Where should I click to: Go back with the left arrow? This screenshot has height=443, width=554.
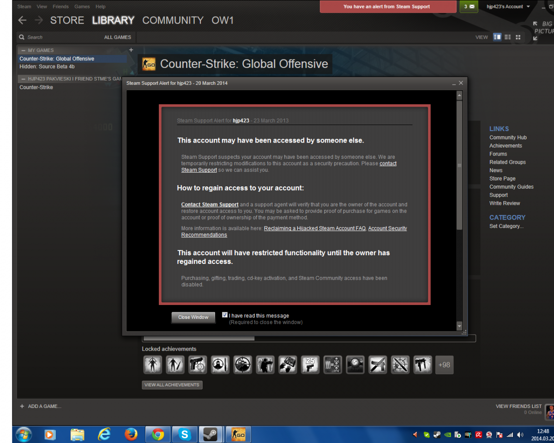(22, 20)
